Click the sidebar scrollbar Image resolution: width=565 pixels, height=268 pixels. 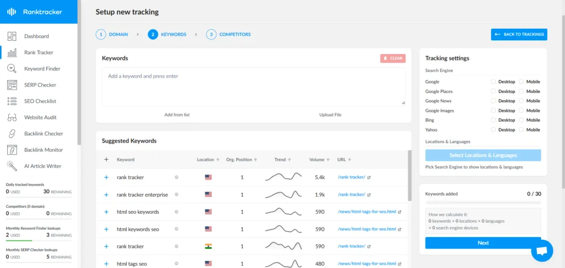[79, 72]
